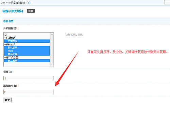
Task: Select 广播专版 in the forum list
Action: click(x=27, y=41)
